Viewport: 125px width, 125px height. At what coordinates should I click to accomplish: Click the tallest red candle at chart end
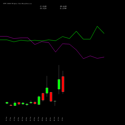[63, 84]
